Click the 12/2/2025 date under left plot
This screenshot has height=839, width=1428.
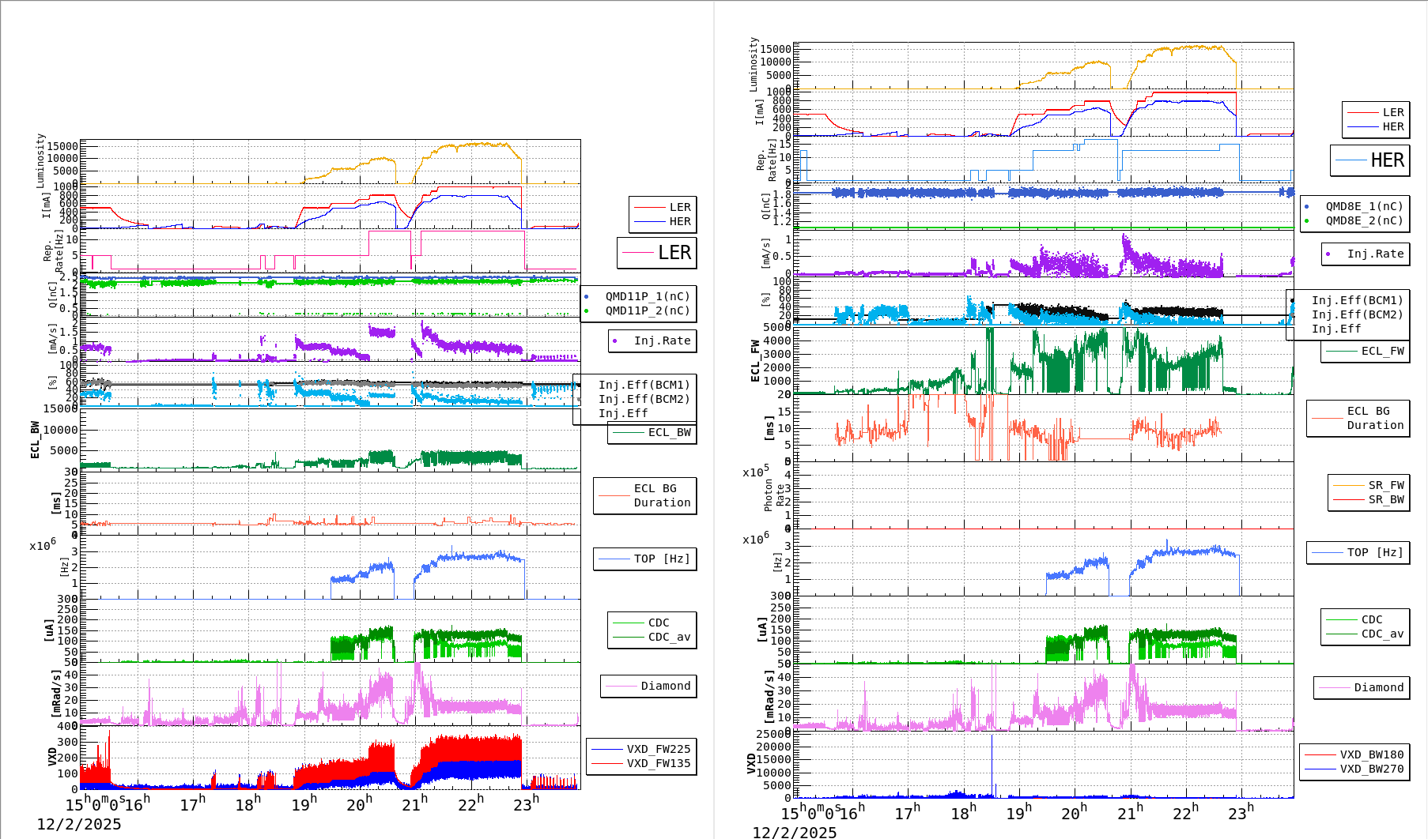(x=79, y=824)
